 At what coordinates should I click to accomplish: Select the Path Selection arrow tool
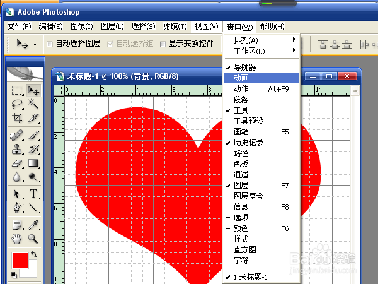click(x=17, y=194)
